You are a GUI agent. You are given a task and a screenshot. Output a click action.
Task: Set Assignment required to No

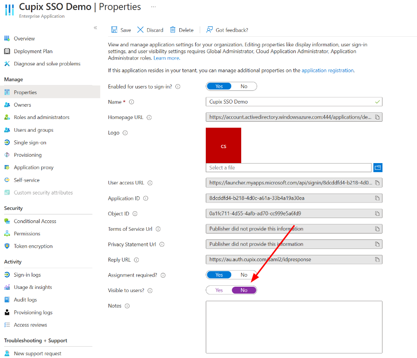[x=244, y=275]
